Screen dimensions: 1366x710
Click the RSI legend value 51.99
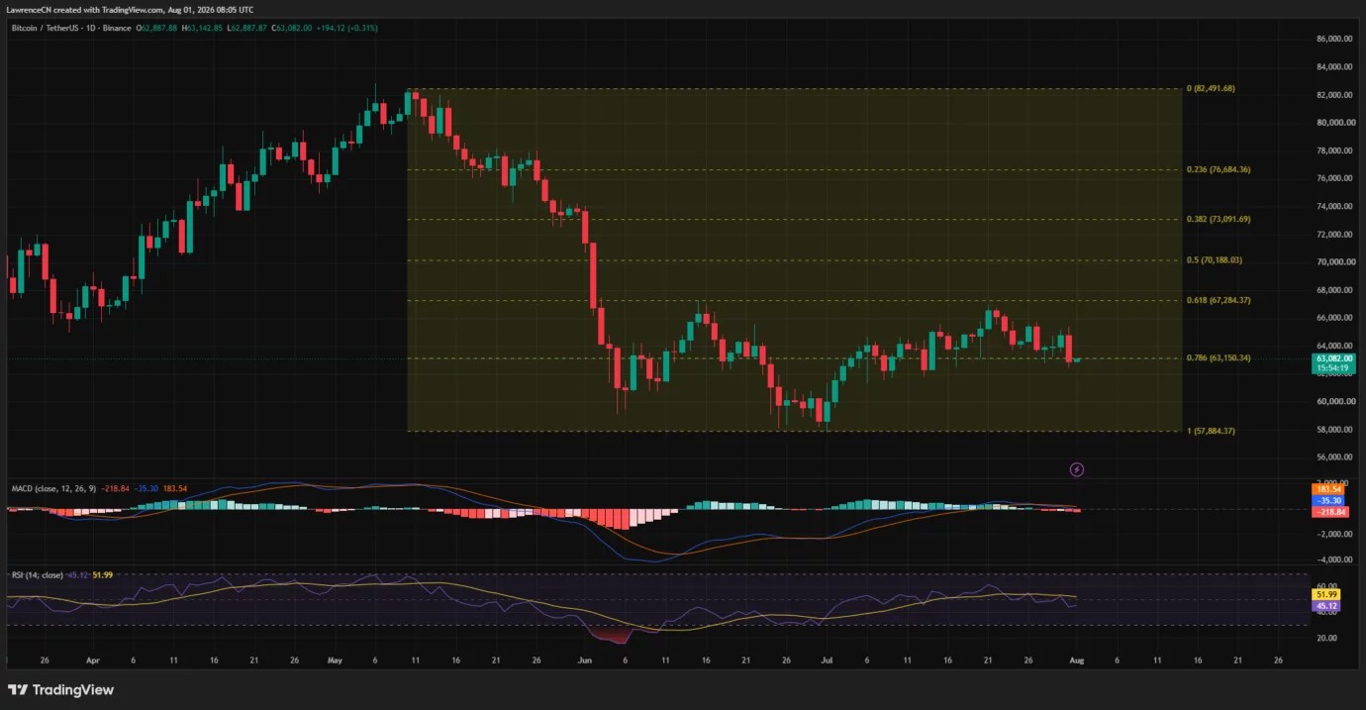[101, 574]
